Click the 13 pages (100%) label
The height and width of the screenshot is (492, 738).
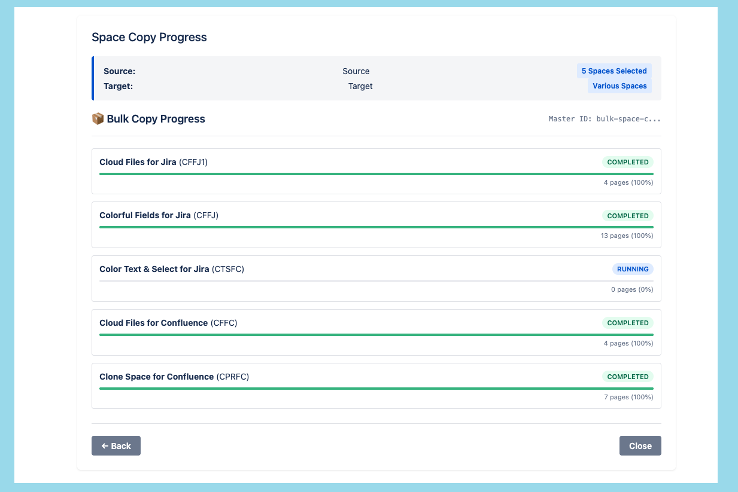[627, 236]
